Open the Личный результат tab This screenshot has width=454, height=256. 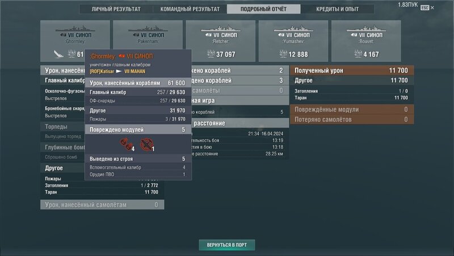click(x=116, y=9)
